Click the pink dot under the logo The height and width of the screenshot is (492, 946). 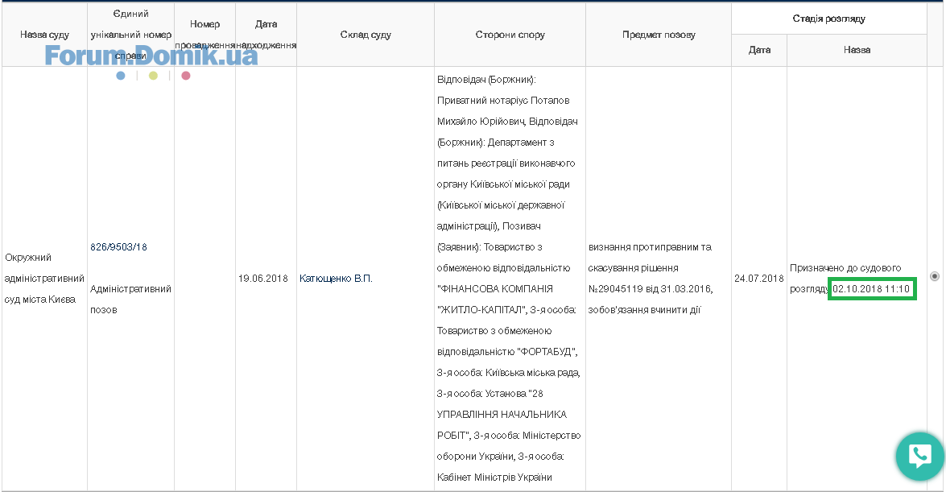click(x=186, y=76)
